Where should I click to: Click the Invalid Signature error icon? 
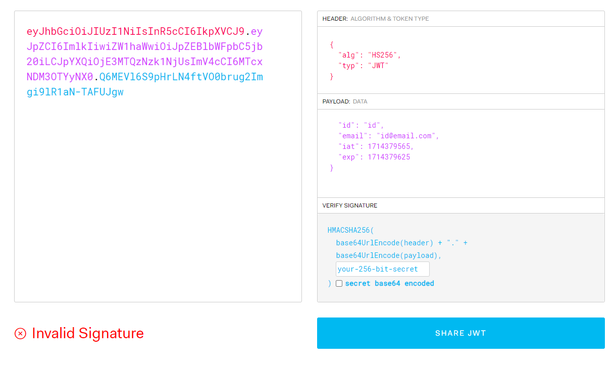tap(20, 333)
